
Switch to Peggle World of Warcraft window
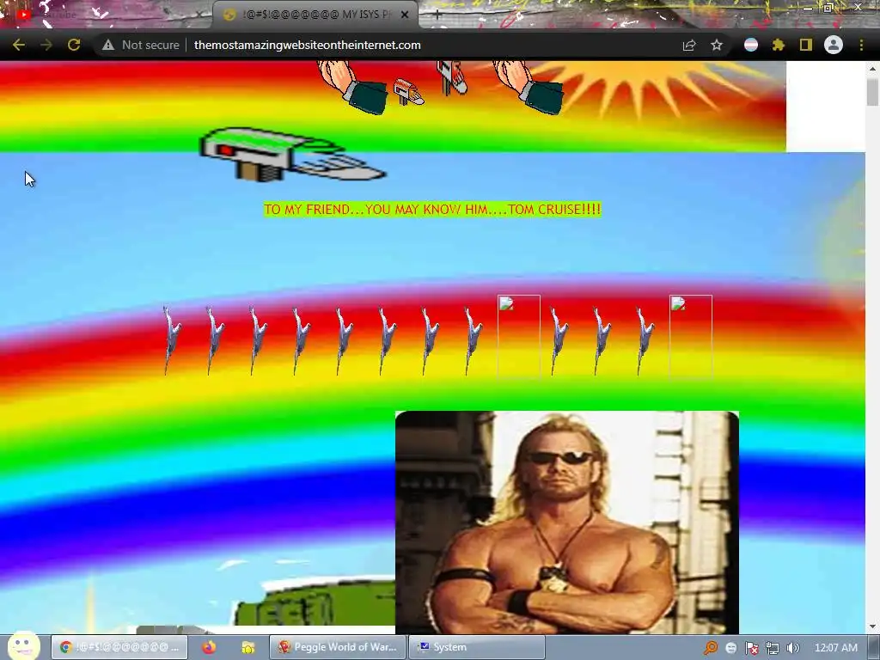click(x=338, y=647)
